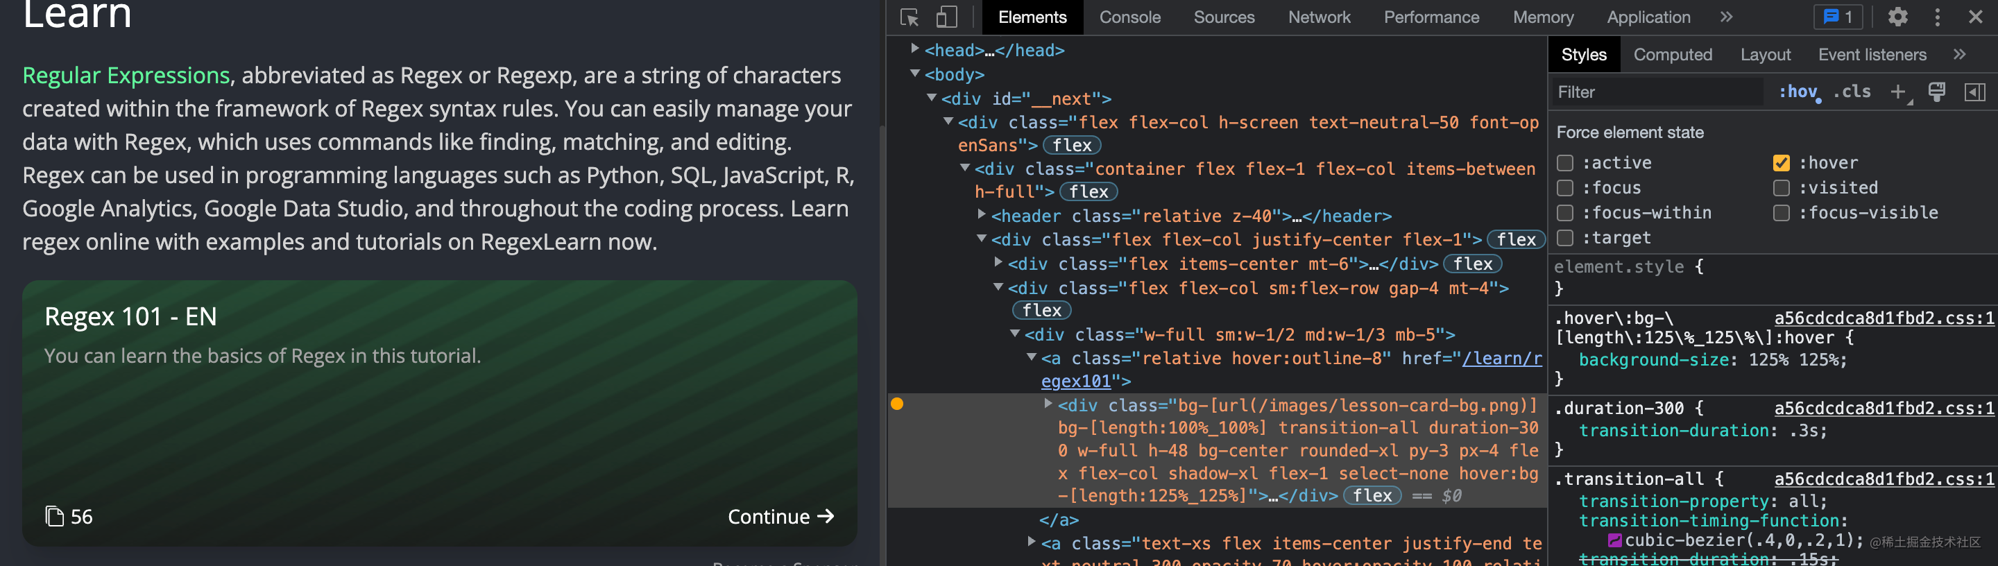Open the Memory tab

(x=1543, y=17)
